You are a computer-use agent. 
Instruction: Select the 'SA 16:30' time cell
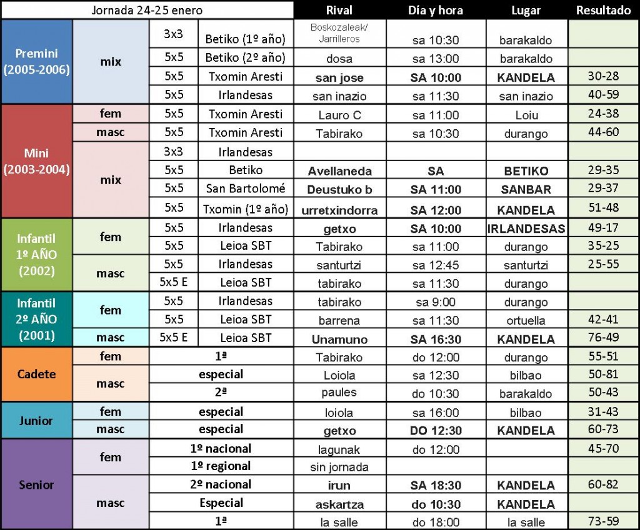[436, 338]
